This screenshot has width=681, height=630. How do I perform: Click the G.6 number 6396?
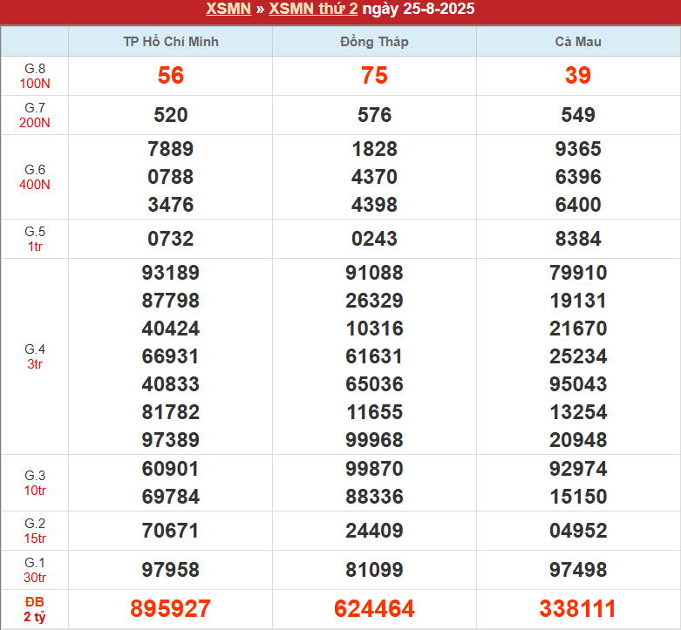[x=578, y=177]
